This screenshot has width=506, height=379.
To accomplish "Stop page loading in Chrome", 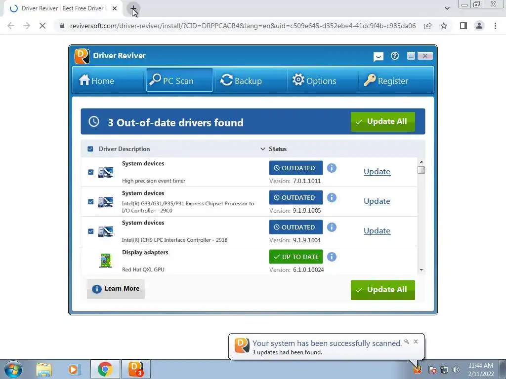I will point(42,26).
